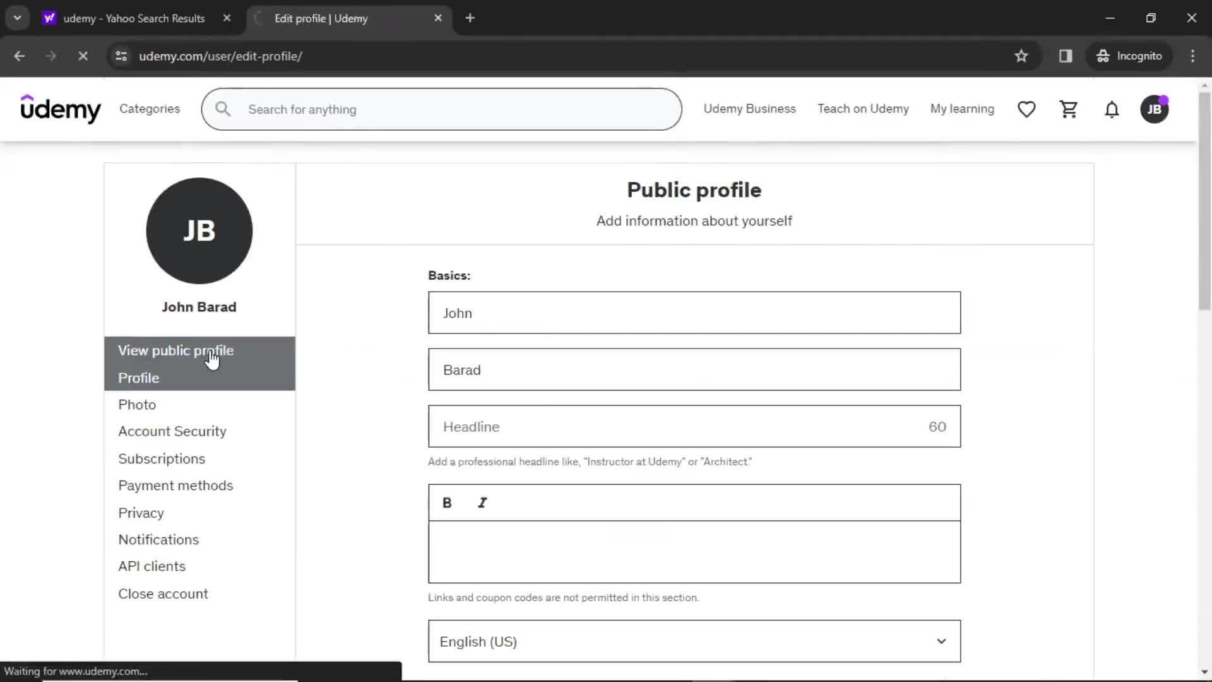
Task: Click the Photo sidebar option
Action: point(138,404)
